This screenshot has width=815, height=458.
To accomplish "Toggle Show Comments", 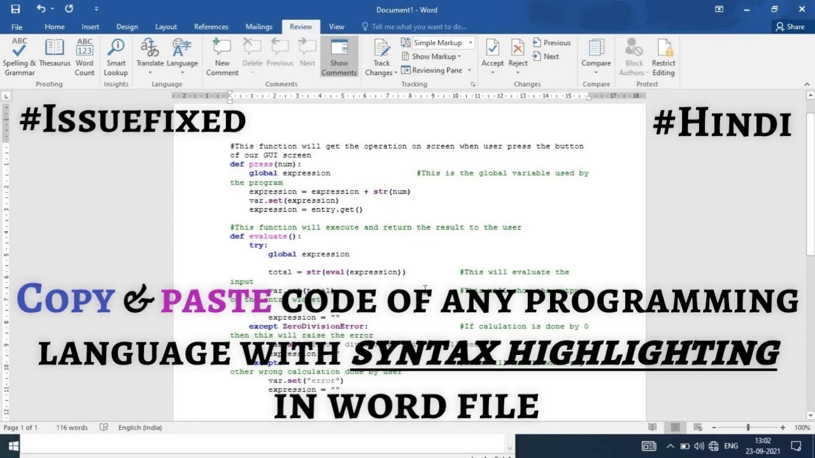I will tap(339, 57).
